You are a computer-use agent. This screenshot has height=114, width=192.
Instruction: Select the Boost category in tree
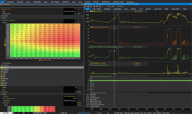[x=4, y=85]
